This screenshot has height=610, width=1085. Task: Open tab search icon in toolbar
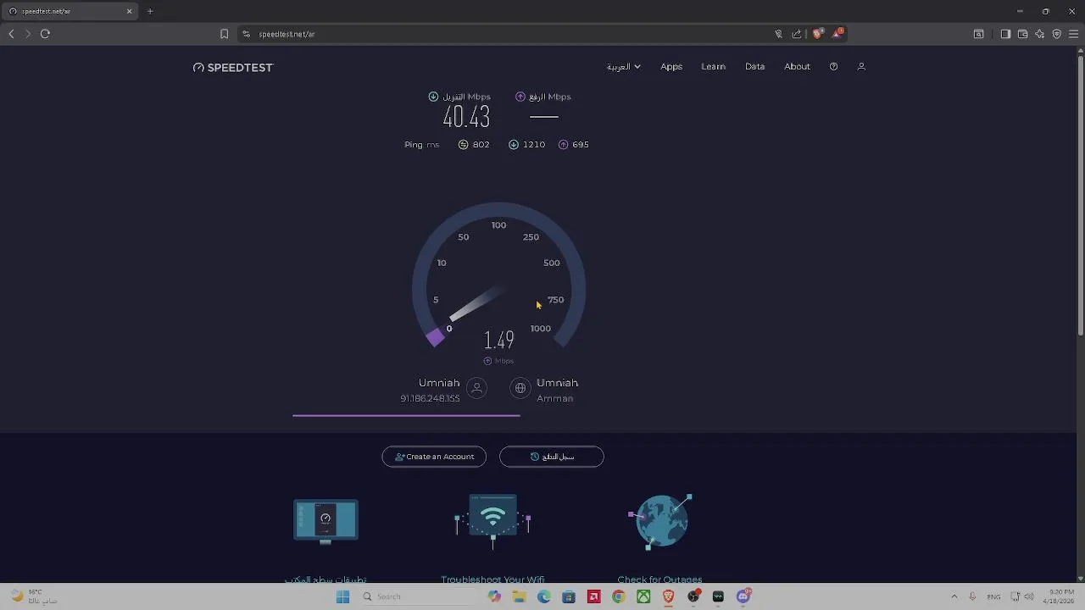(x=978, y=34)
